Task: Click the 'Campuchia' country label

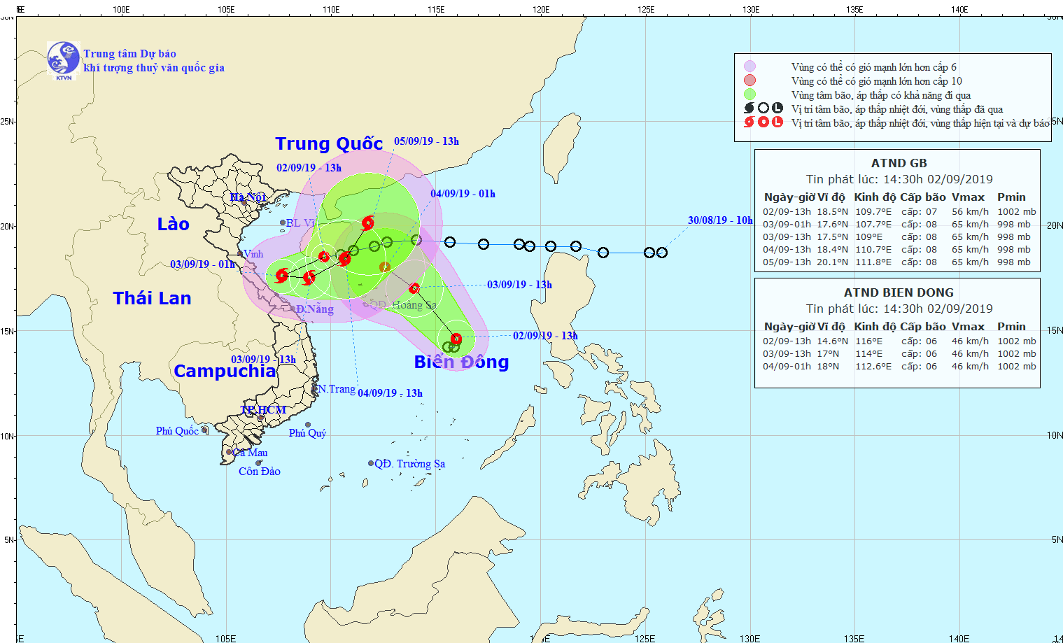Action: [225, 372]
